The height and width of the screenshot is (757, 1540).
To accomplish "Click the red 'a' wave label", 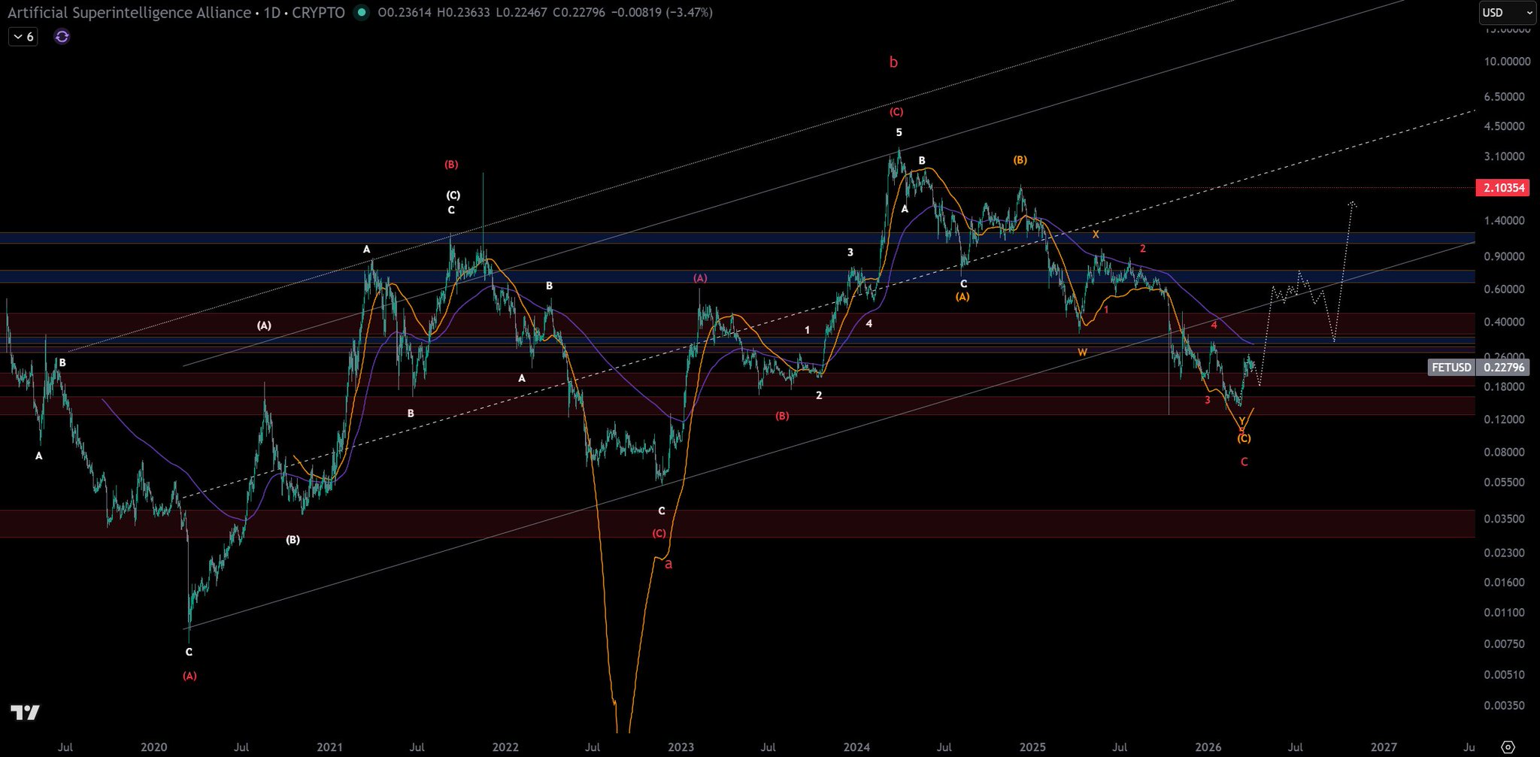I will pos(668,564).
